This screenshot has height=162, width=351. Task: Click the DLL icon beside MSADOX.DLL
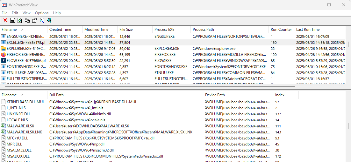3,156
